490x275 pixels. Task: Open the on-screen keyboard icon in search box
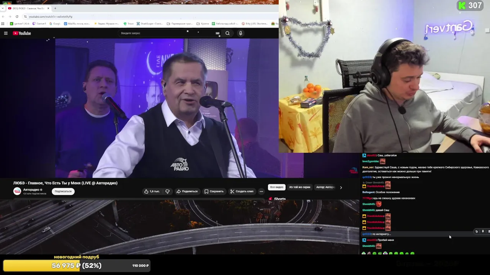pos(217,34)
